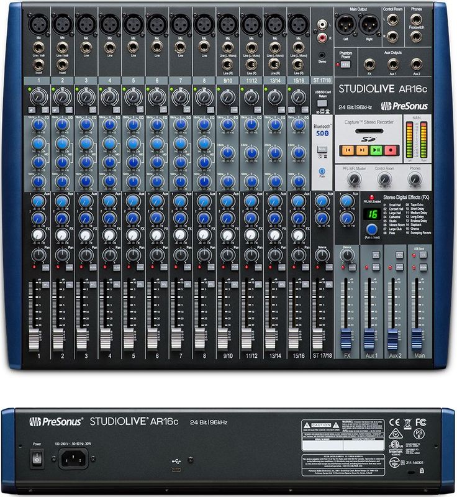Click the channel 7 white FX send knob
457x497 pixels.
pos(180,235)
